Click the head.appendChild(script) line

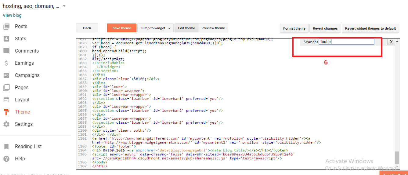[119, 51]
